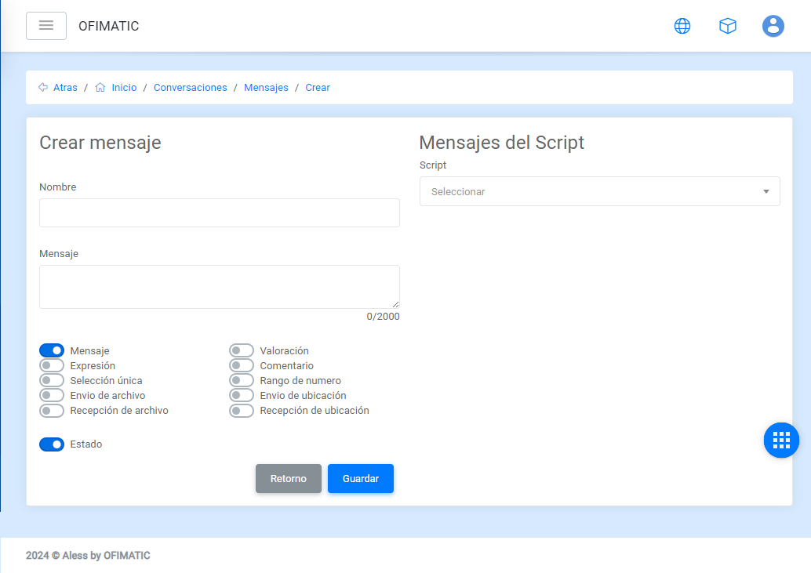Open the hamburger navigation menu
811x573 pixels.
tap(46, 26)
